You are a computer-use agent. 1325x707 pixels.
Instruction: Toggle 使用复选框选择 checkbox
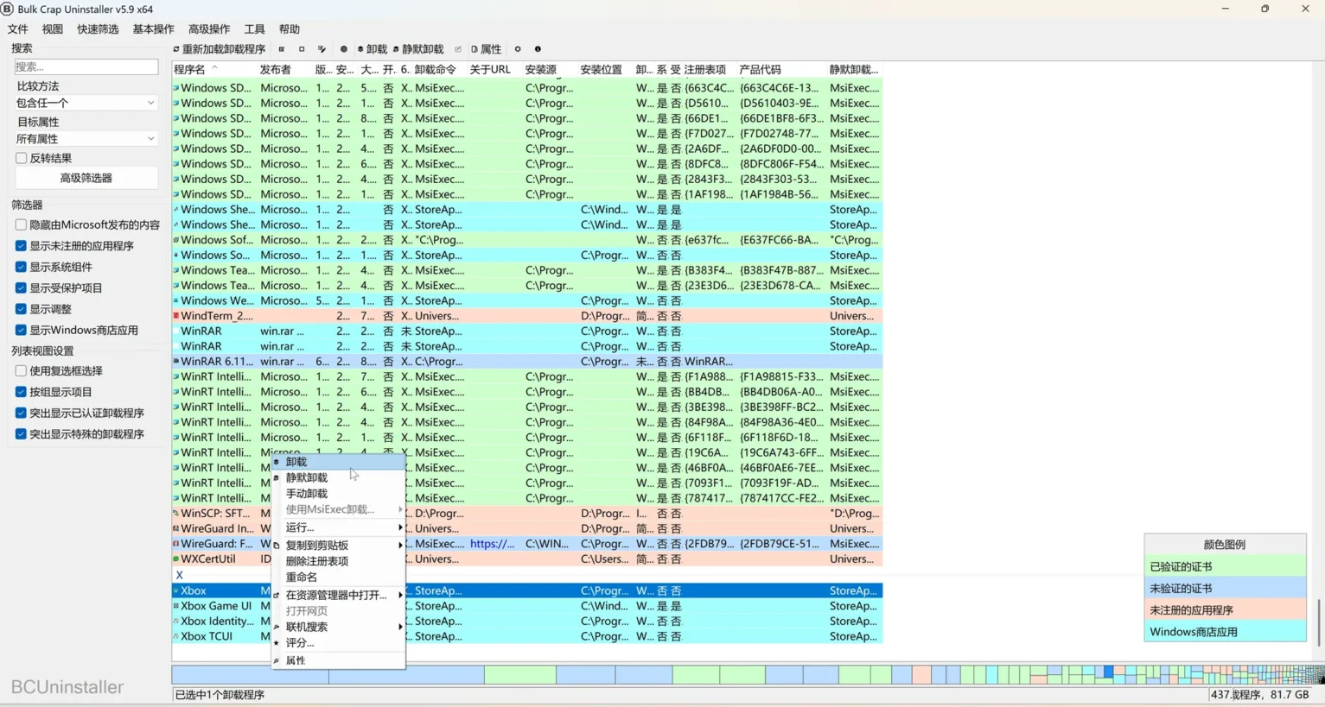tap(21, 370)
